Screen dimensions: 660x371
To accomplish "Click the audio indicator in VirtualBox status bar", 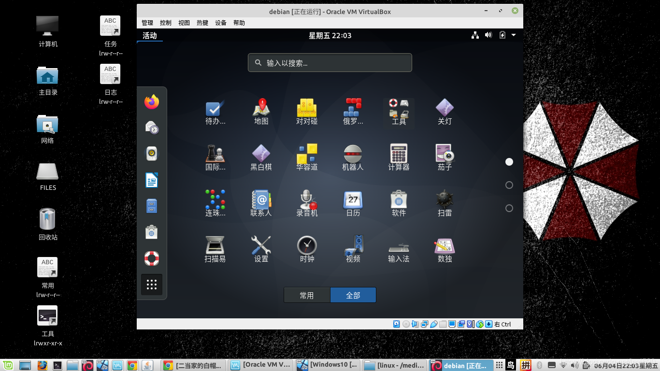I will [x=416, y=324].
